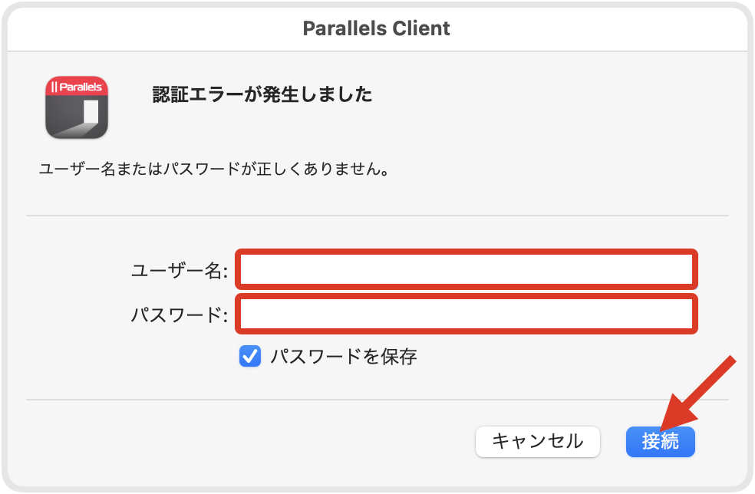Click the separator line above the username field
Viewport: 755px width, 494px height.
pos(377,216)
